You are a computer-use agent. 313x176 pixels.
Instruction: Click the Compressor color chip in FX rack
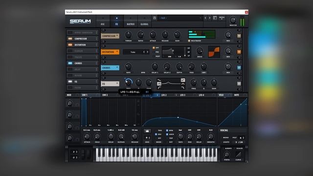(70, 39)
